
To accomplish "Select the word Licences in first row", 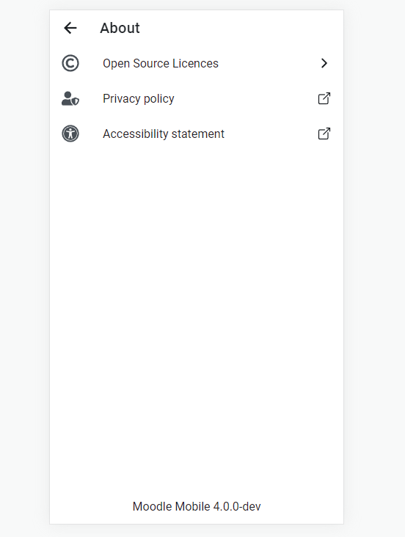I will [195, 63].
